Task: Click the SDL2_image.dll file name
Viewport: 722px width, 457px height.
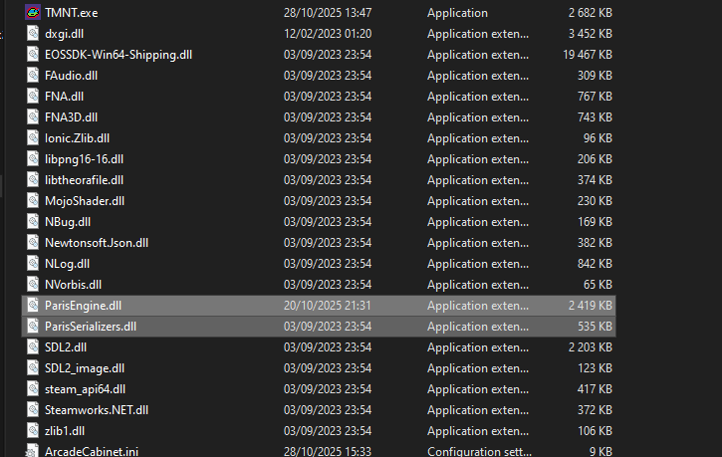Action: 85,368
